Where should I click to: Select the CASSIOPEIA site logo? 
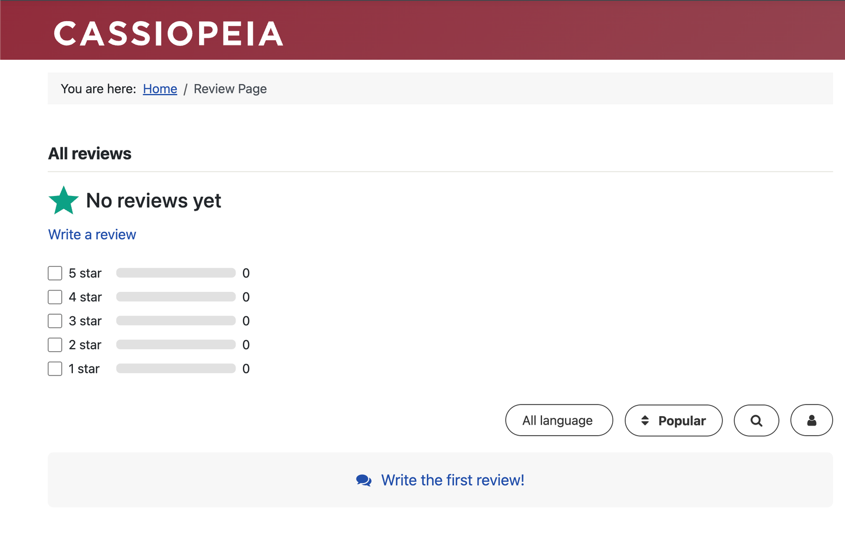coord(168,34)
